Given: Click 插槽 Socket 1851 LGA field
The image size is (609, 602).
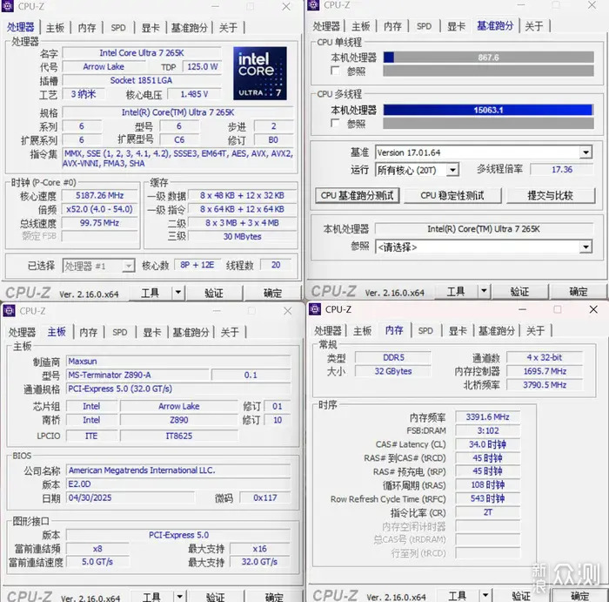Looking at the screenshot, I should tap(142, 80).
